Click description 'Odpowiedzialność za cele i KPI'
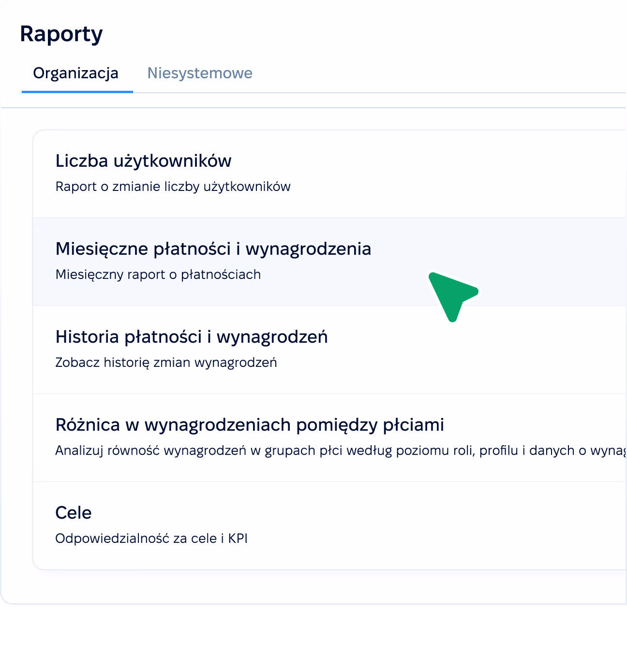Image resolution: width=627 pixels, height=668 pixels. point(151,538)
